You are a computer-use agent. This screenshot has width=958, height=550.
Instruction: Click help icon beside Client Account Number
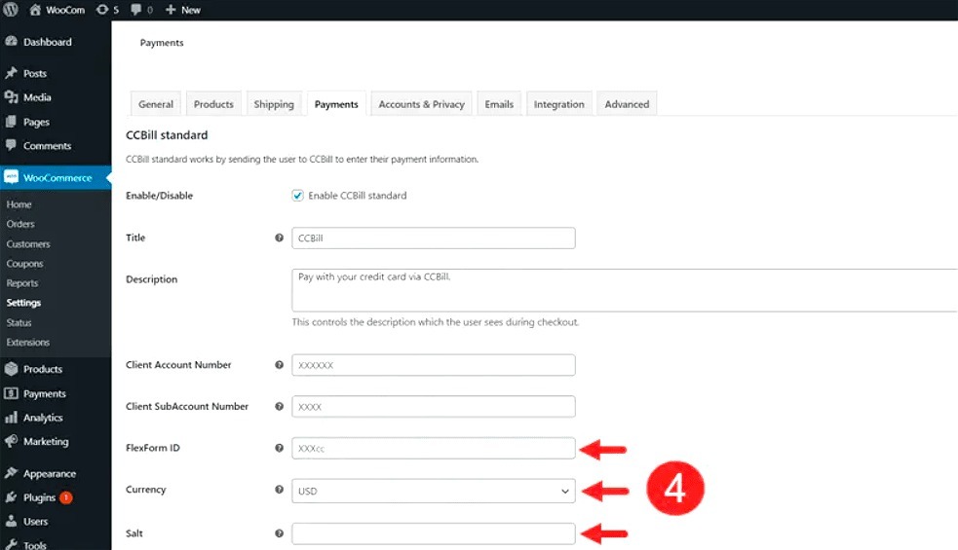(x=279, y=365)
